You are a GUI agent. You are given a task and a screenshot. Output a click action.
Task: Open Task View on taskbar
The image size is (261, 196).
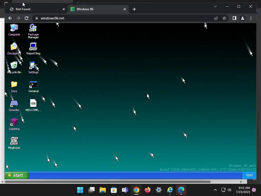(x=92, y=190)
